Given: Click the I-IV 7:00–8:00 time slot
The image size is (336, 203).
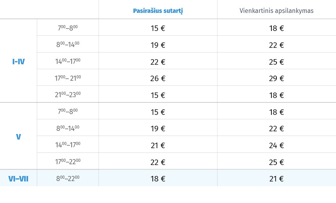Looking at the screenshot, I should (x=68, y=28).
